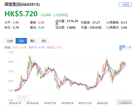Click the change value -0.040
The width and height of the screenshot is (135, 106).
46,15
